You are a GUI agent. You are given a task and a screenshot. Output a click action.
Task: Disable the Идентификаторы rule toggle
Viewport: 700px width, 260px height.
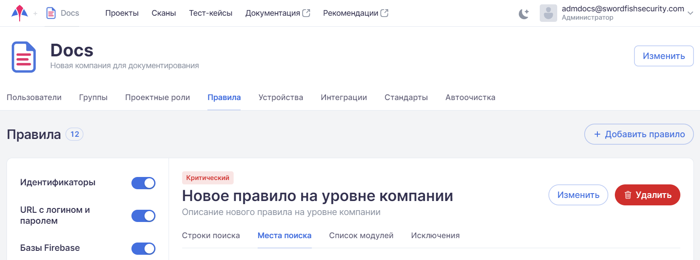pos(143,183)
